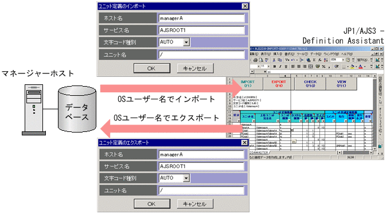Open the 挿入(I) menu in Excel
Screen dimensions: 390x214
278,54
